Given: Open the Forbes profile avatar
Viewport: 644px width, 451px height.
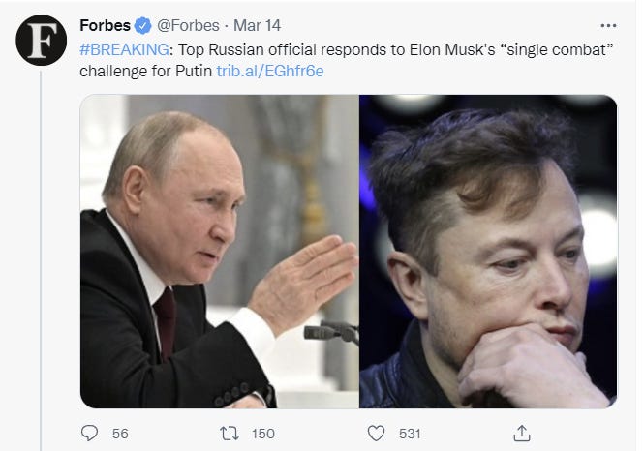Looking at the screenshot, I should 41,39.
